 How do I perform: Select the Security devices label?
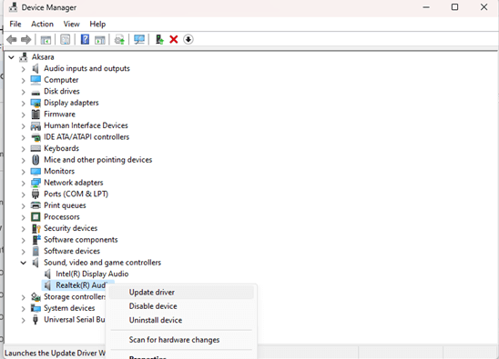click(x=71, y=228)
